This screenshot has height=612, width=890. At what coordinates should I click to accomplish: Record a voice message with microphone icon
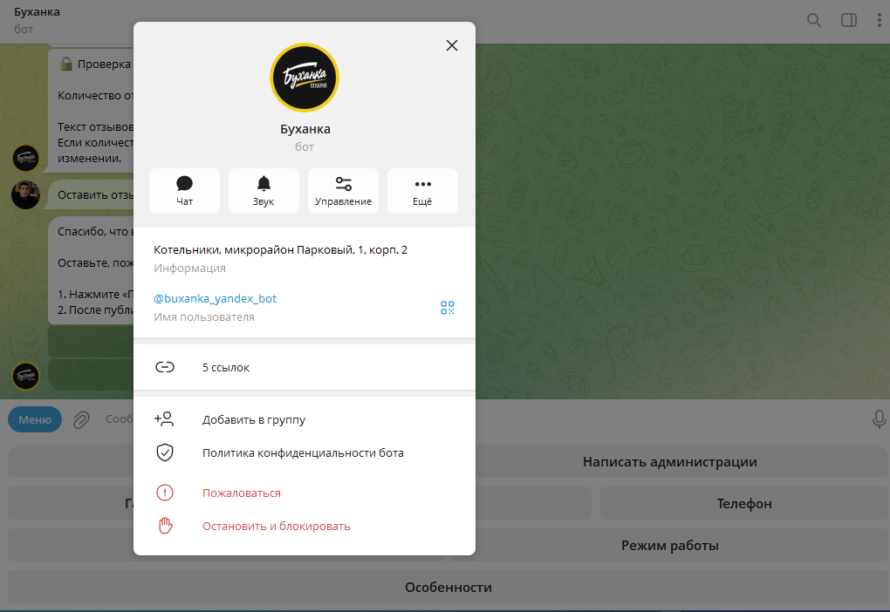[879, 419]
